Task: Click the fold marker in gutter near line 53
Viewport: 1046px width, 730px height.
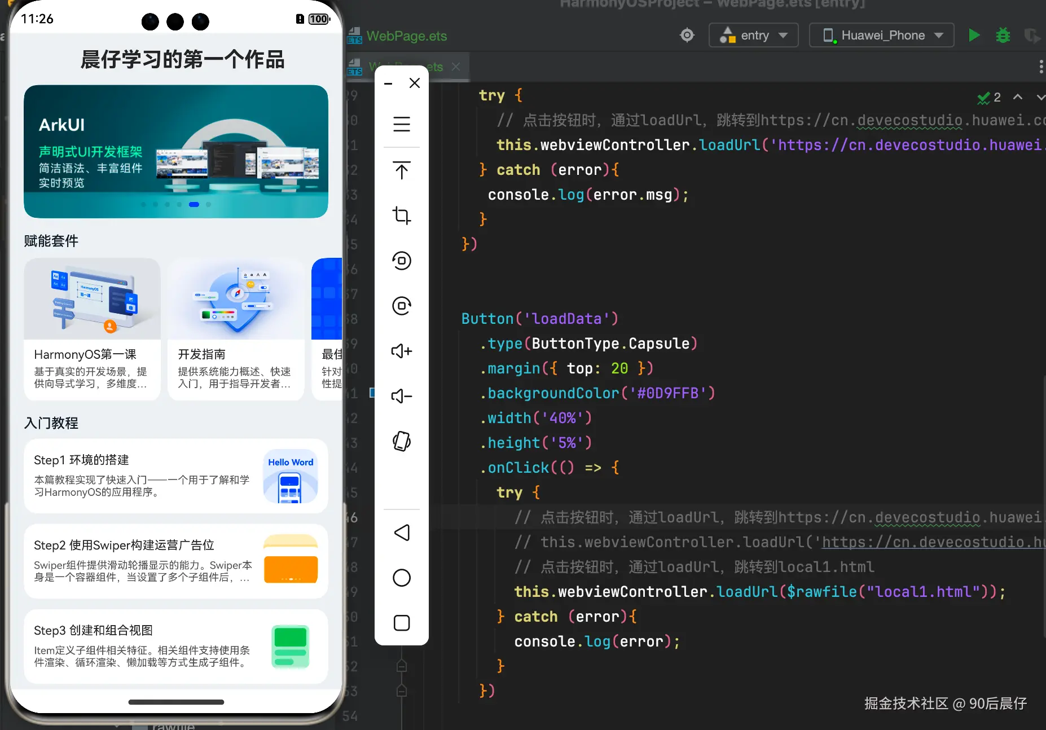Action: coord(402,691)
